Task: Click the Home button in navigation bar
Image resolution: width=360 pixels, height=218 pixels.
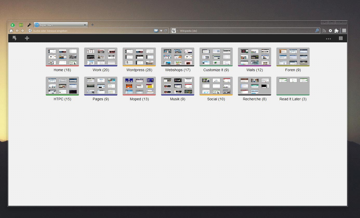Action: 11,31
